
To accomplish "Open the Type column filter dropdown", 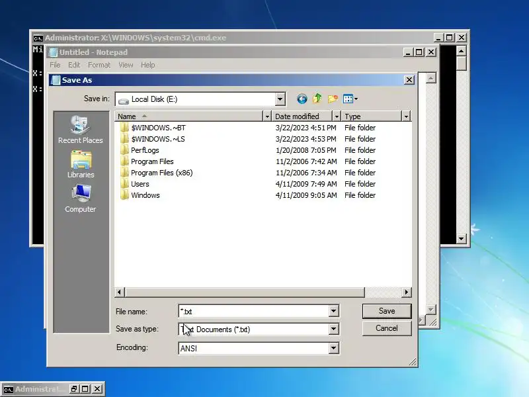I will (406, 116).
